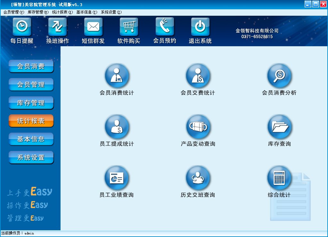Viewport: 328px width, 237px height.
Task: Click the 退出系统 power icon
Action: 200,27
